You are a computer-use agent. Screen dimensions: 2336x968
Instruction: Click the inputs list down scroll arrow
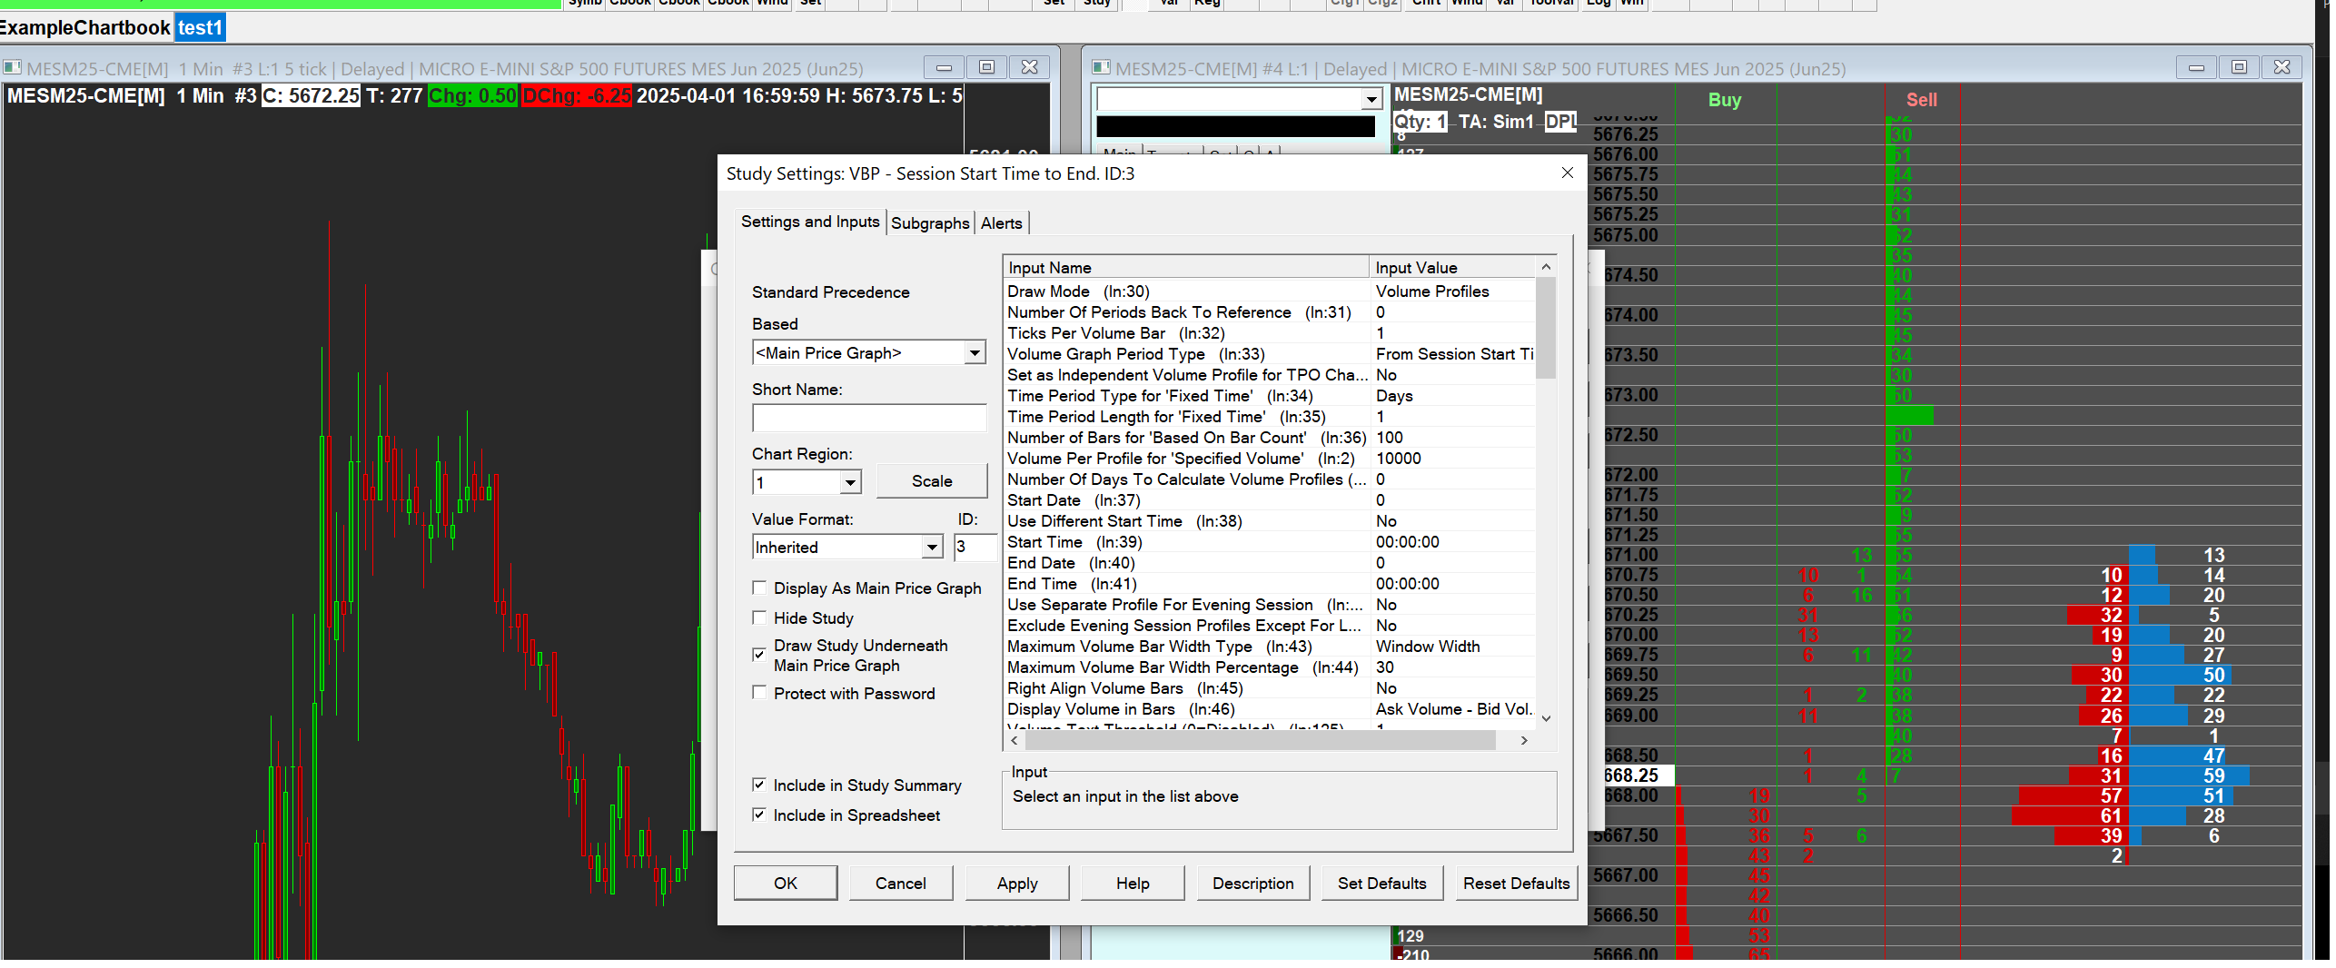[1546, 718]
